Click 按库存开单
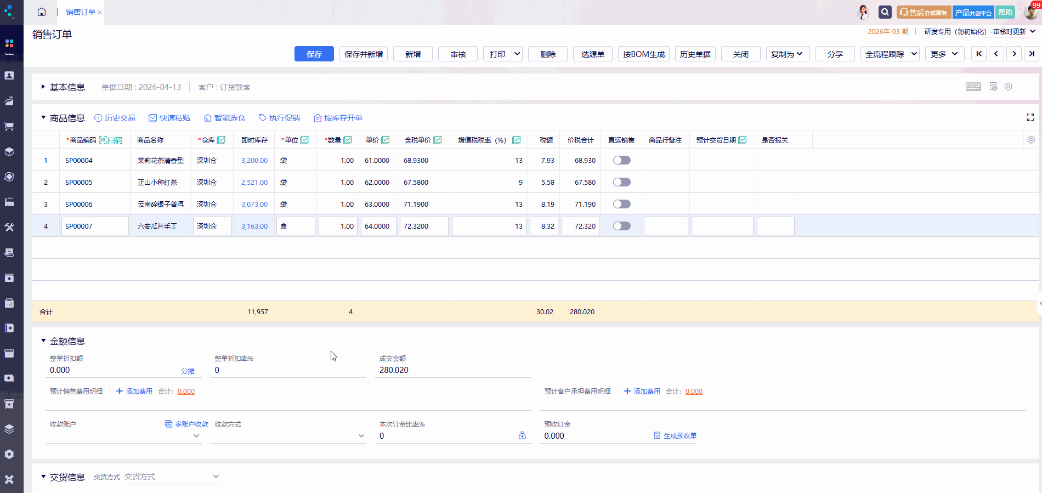This screenshot has width=1042, height=493. pos(338,118)
